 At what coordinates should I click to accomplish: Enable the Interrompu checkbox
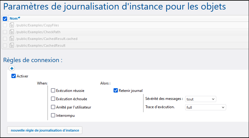tap(53, 116)
